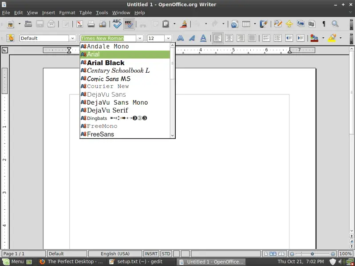Open the Table dropdown arrow
The width and height of the screenshot is (355, 266).
tap(255, 24)
